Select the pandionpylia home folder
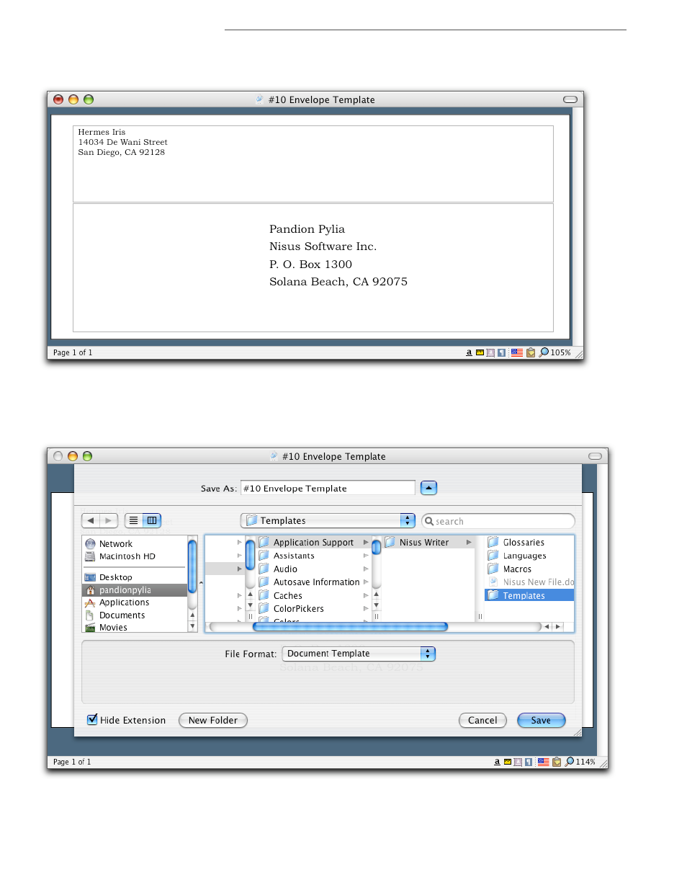 135,590
